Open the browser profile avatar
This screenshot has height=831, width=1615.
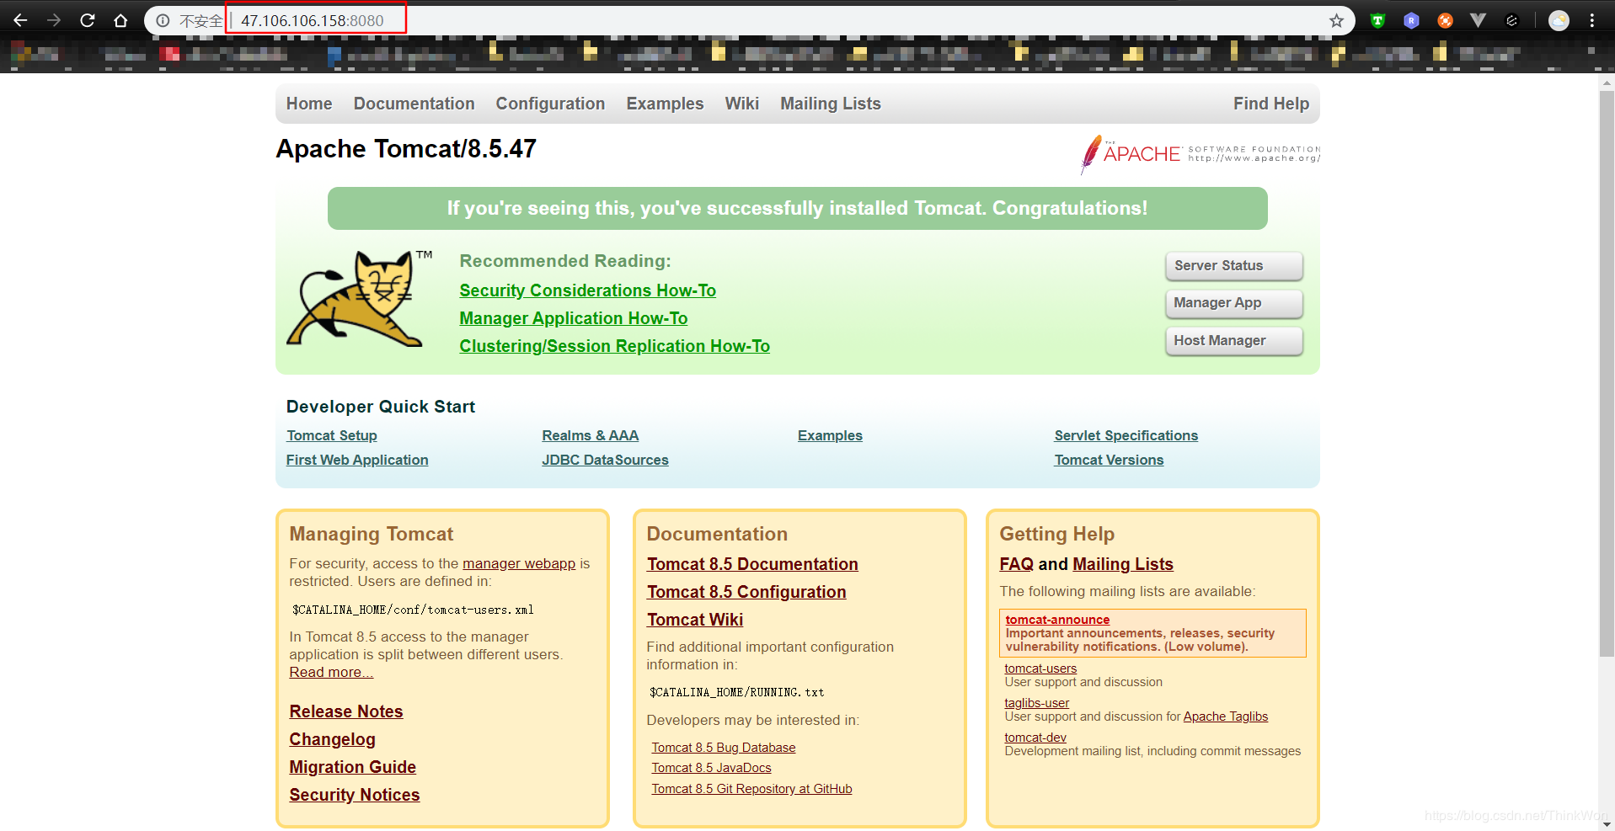(x=1559, y=20)
